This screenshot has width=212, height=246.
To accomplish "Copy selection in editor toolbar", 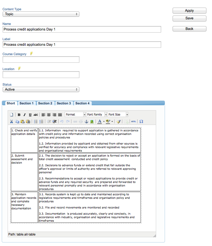I will click(17, 121).
